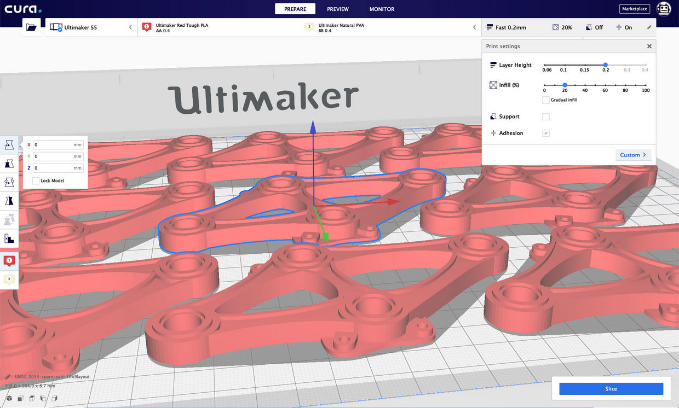The image size is (679, 408).
Task: Close the Print settings panel
Action: point(649,46)
